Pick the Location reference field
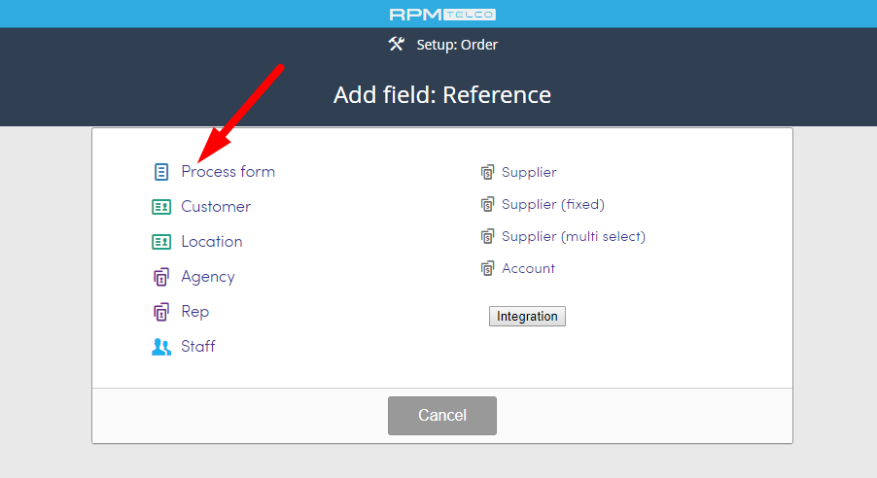Screen dimensions: 877x478 [x=211, y=242]
